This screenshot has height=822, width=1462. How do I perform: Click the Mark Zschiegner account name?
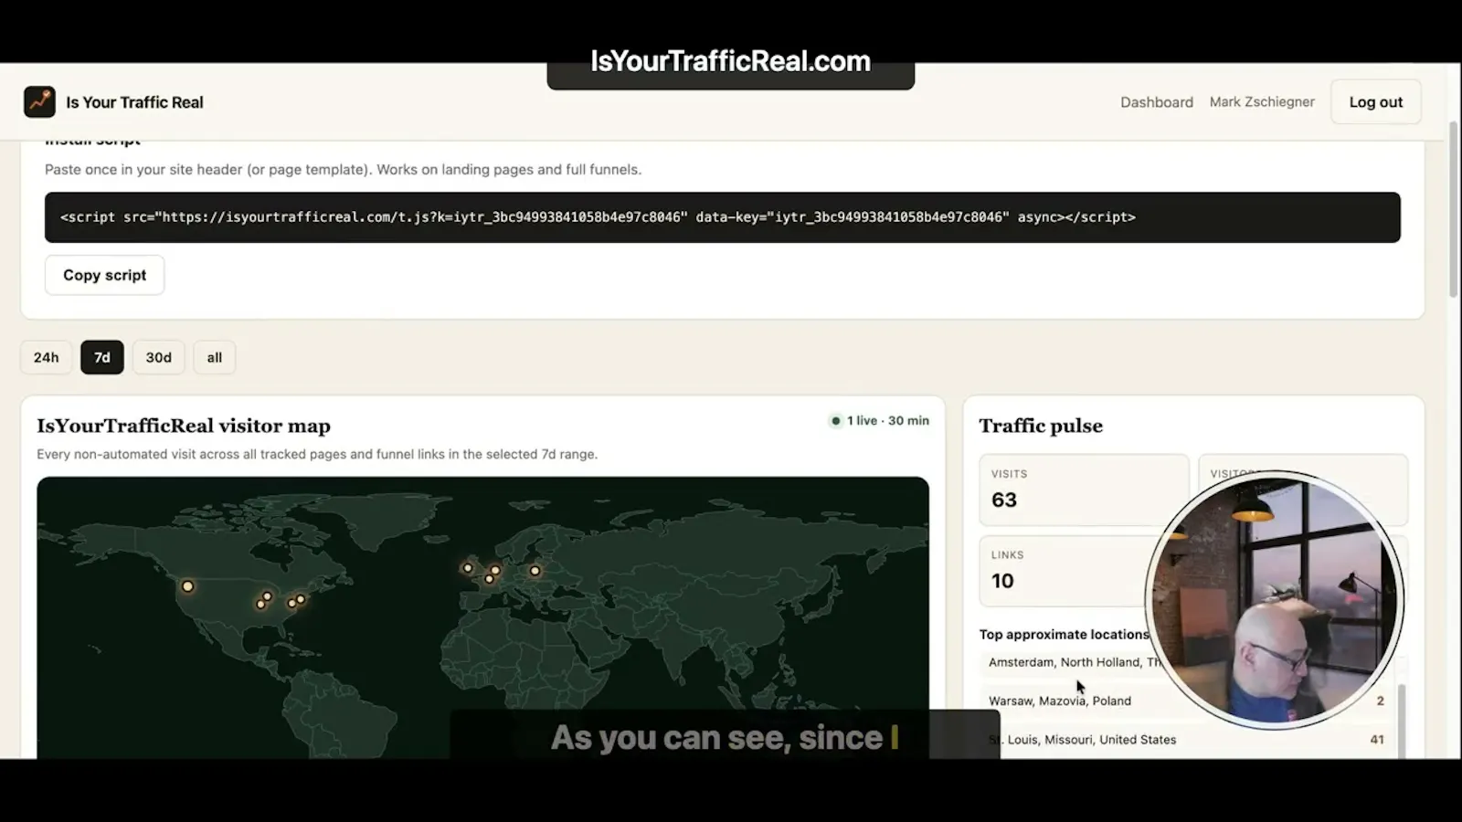coord(1262,102)
